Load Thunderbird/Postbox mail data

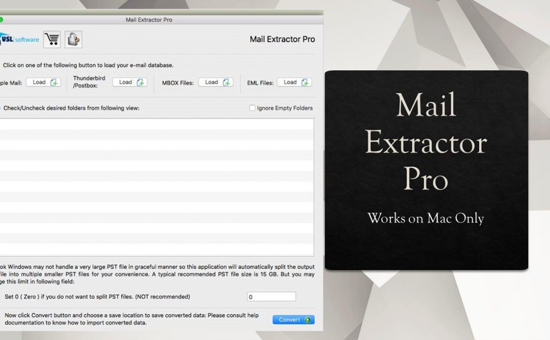coord(130,82)
